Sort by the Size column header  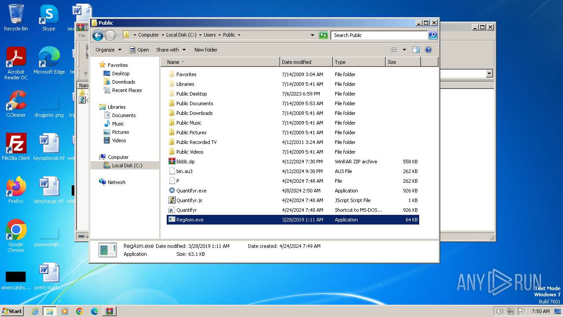tap(403, 62)
